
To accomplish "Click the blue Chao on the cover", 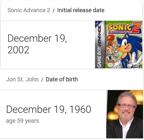I will click(116, 56).
